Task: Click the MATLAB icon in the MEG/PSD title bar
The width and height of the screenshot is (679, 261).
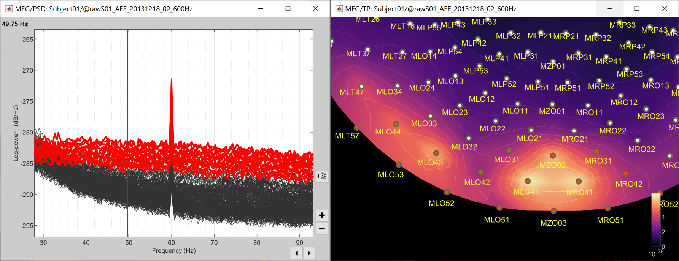Action: pos(8,8)
